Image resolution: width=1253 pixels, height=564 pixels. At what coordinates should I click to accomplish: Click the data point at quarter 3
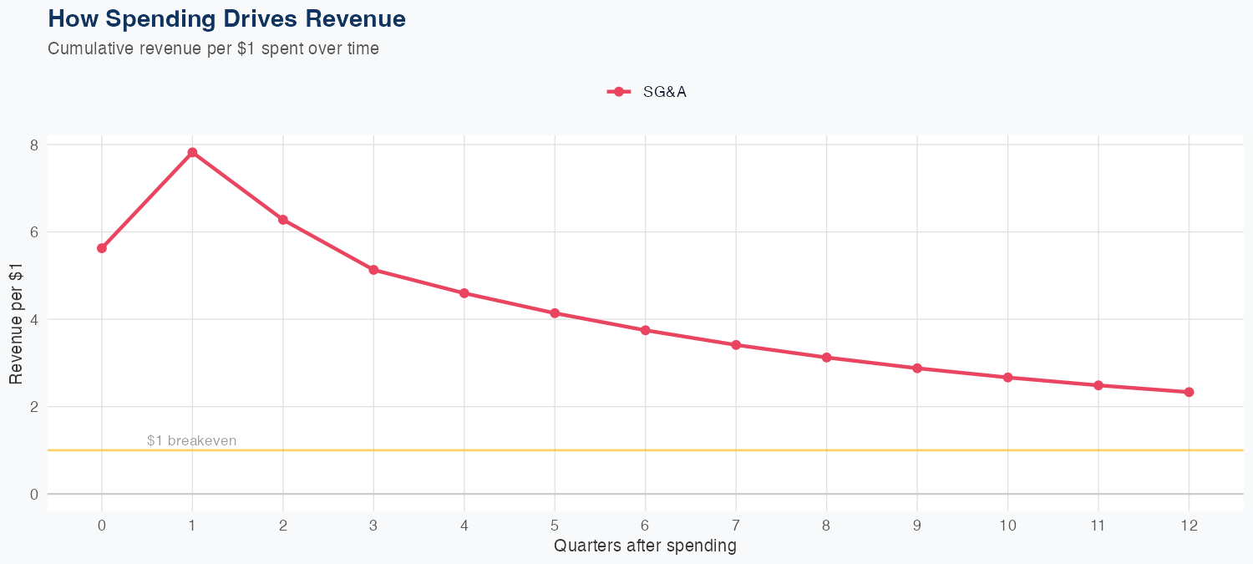[373, 270]
